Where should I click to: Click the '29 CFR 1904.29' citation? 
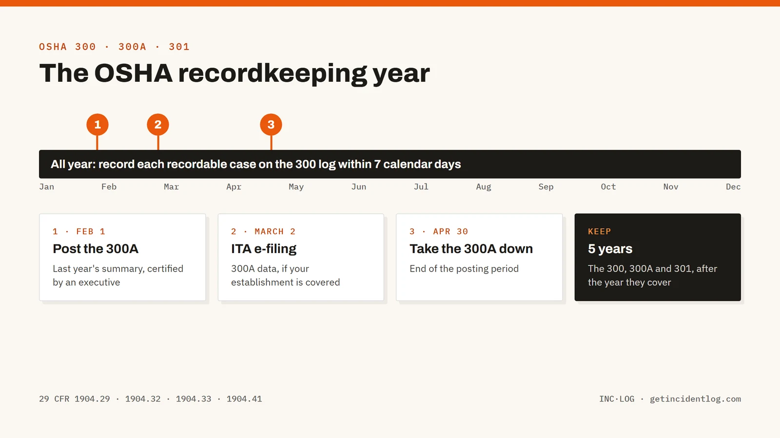(75, 399)
